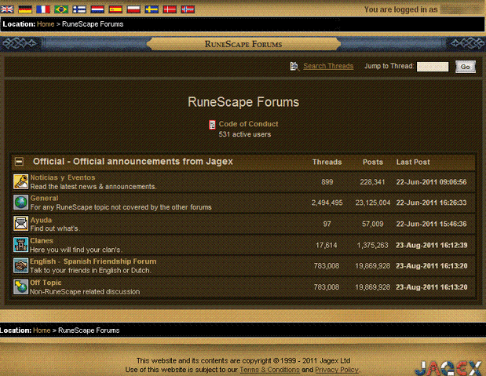This screenshot has width=486, height=376.
Task: Switch to the Spanish flag language
Action: click(115, 9)
